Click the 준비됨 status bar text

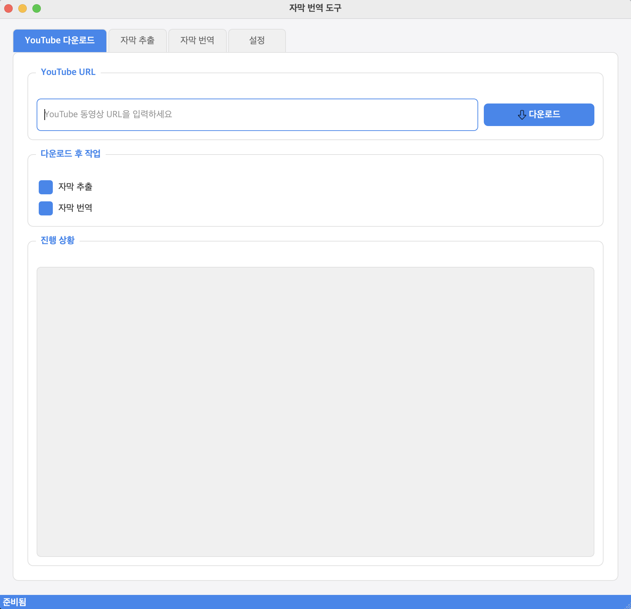pyautogui.click(x=15, y=602)
